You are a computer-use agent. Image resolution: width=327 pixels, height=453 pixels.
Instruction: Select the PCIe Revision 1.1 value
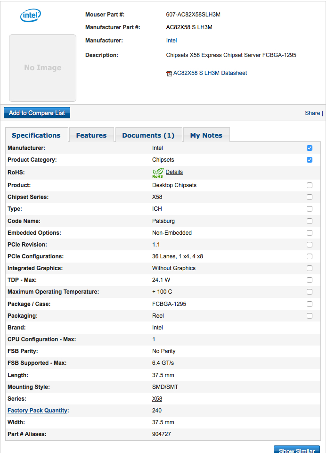point(156,245)
